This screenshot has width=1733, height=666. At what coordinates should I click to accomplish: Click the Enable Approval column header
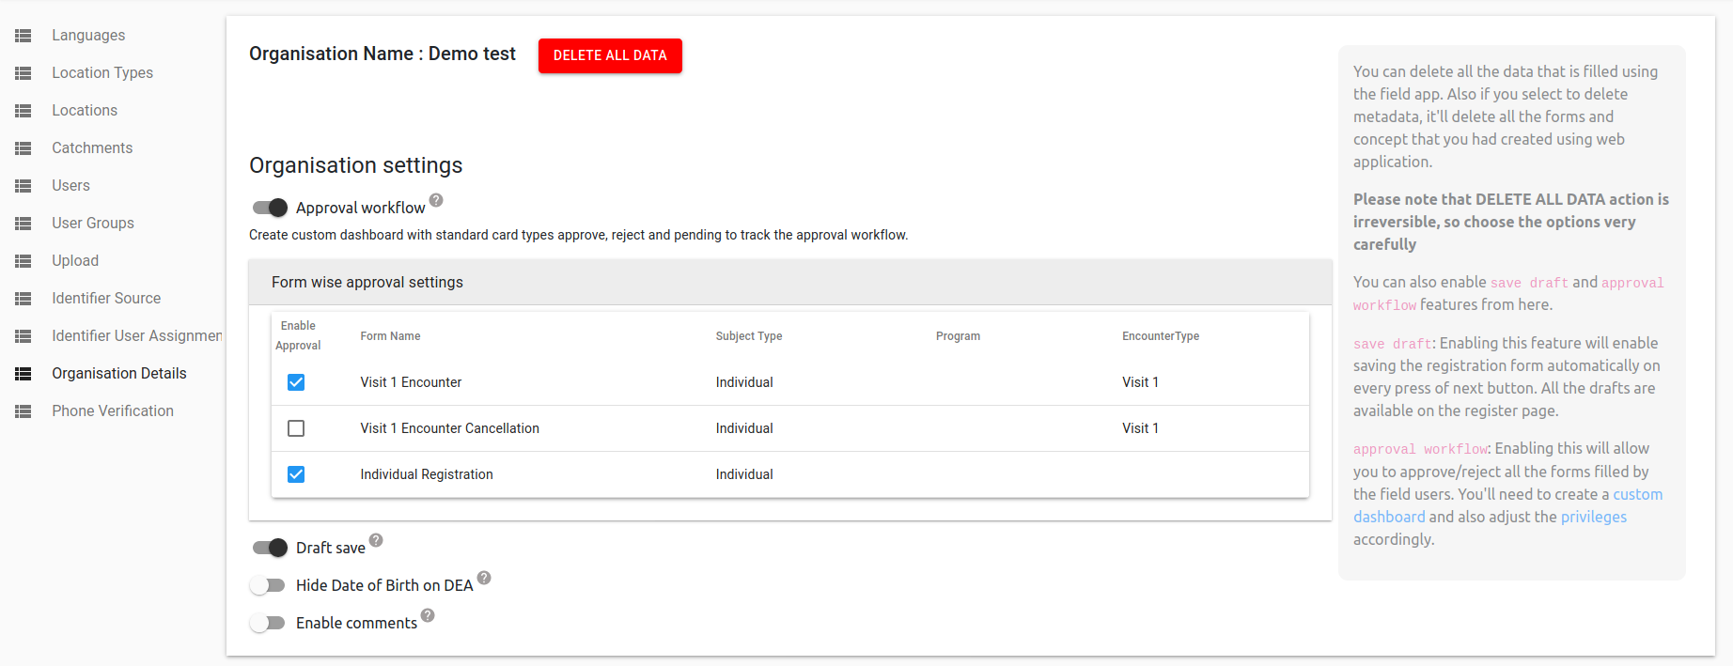tap(298, 335)
